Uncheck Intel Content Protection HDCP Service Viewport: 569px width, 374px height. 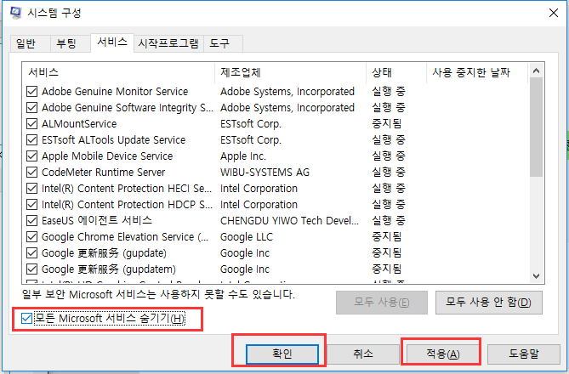(32, 205)
